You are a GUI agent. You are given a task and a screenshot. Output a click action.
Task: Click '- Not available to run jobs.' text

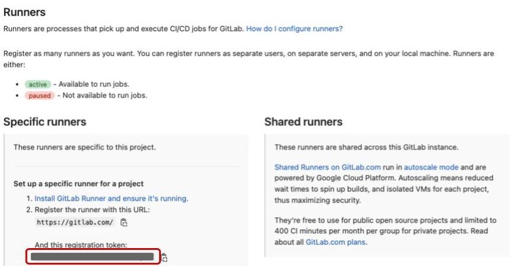point(102,95)
